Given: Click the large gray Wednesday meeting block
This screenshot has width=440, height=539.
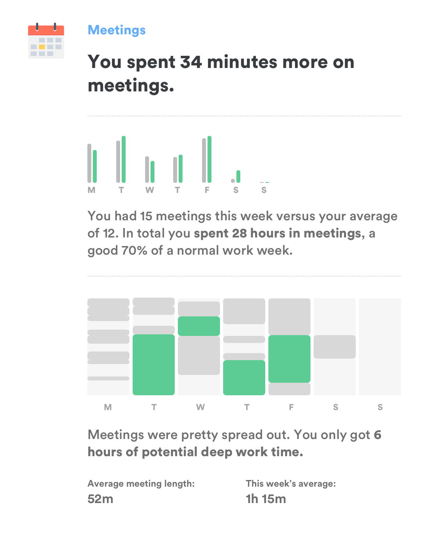Looking at the screenshot, I should pyautogui.click(x=199, y=355).
